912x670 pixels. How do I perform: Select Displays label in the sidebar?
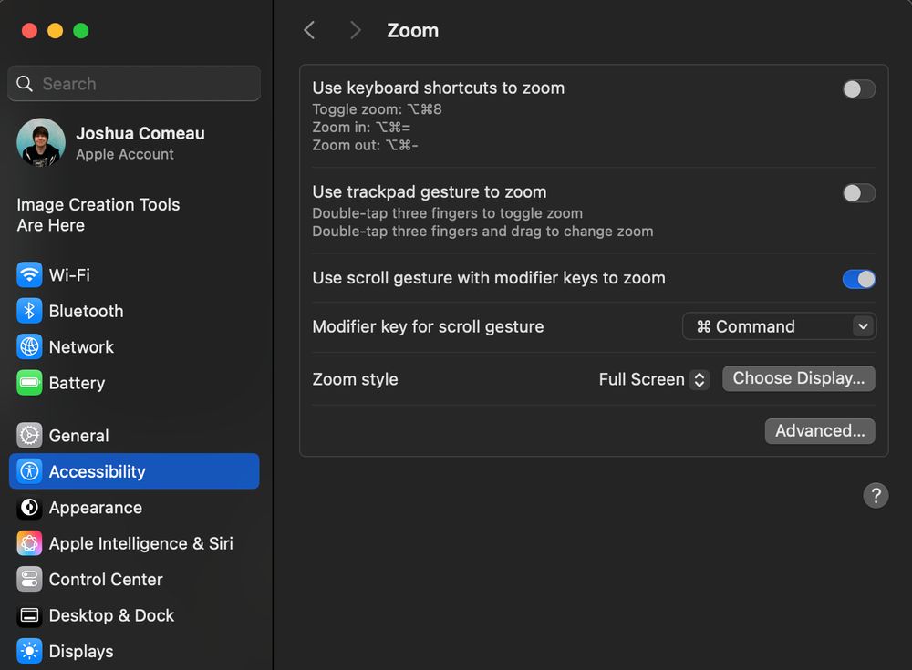coord(81,652)
